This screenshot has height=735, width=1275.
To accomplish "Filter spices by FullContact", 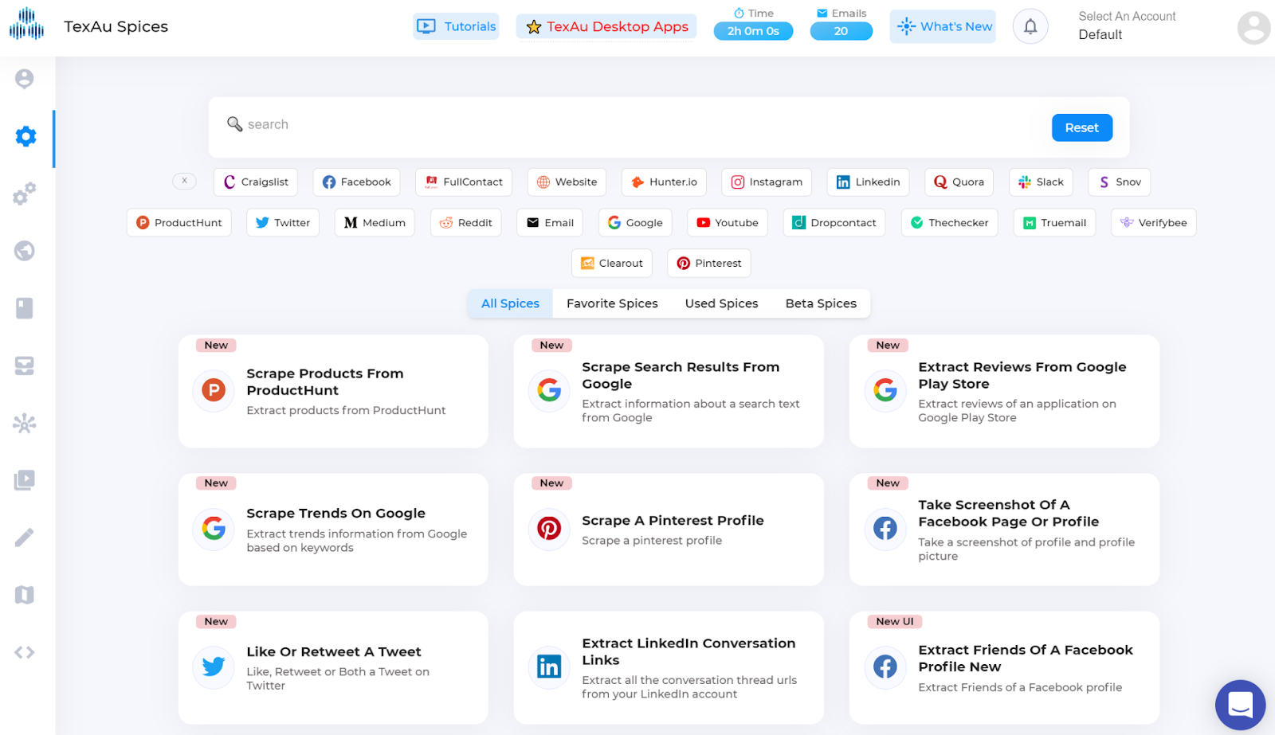I will (x=464, y=182).
